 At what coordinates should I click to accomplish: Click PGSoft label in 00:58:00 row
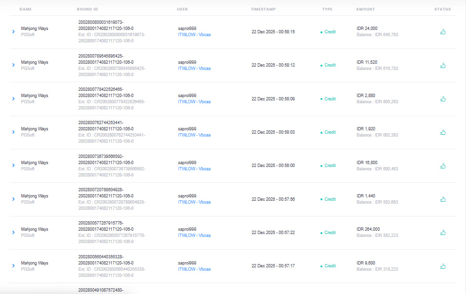[28, 169]
